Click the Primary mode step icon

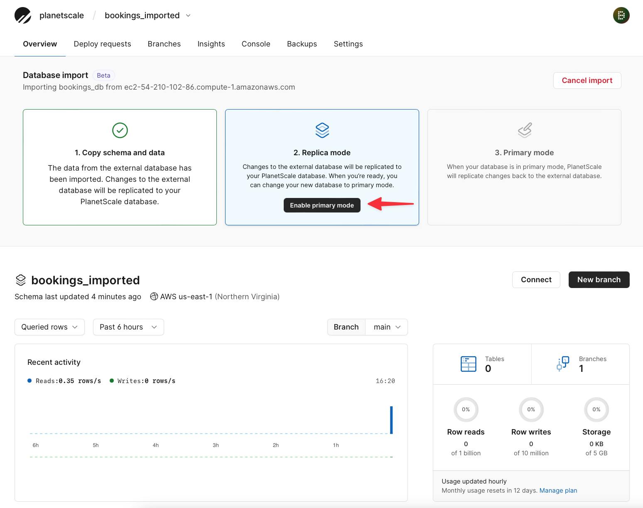click(x=524, y=130)
